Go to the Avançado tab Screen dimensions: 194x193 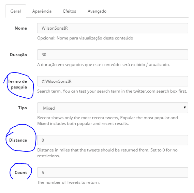click(x=97, y=11)
